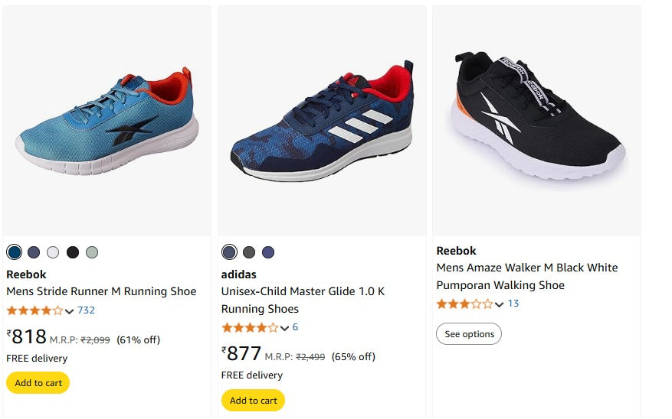
Task: Open rating dropdown arrow for adidas Master Glide
Action: click(285, 328)
